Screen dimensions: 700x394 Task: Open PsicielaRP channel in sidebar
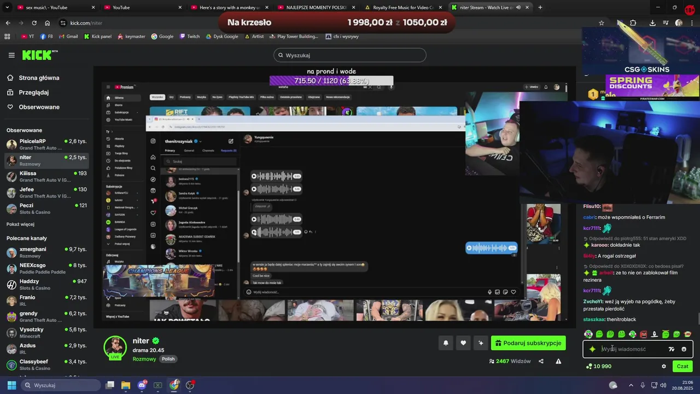pos(46,144)
